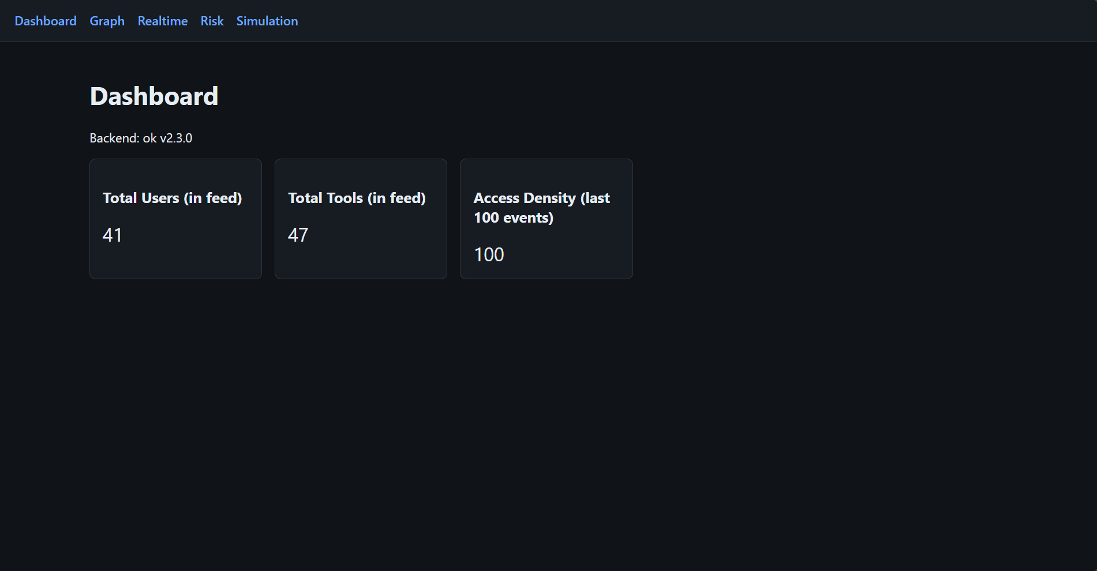Click the Risk menu item
The width and height of the screenshot is (1097, 571).
pyautogui.click(x=211, y=21)
